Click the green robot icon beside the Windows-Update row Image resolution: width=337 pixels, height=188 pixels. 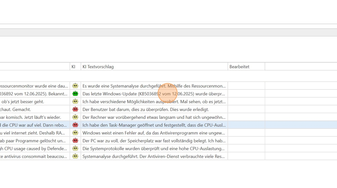[75, 94]
